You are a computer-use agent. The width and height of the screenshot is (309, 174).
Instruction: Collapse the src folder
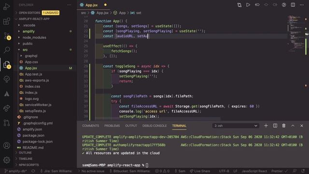(25, 50)
